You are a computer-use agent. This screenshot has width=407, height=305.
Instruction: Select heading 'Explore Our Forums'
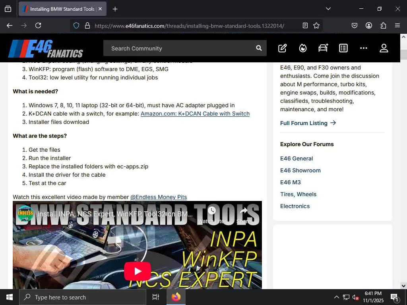tap(307, 144)
